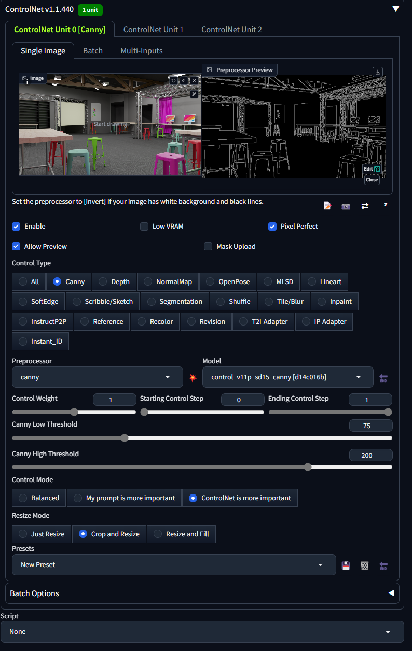The image size is (412, 651).
Task: Delete preset with the trash icon
Action: point(364,565)
